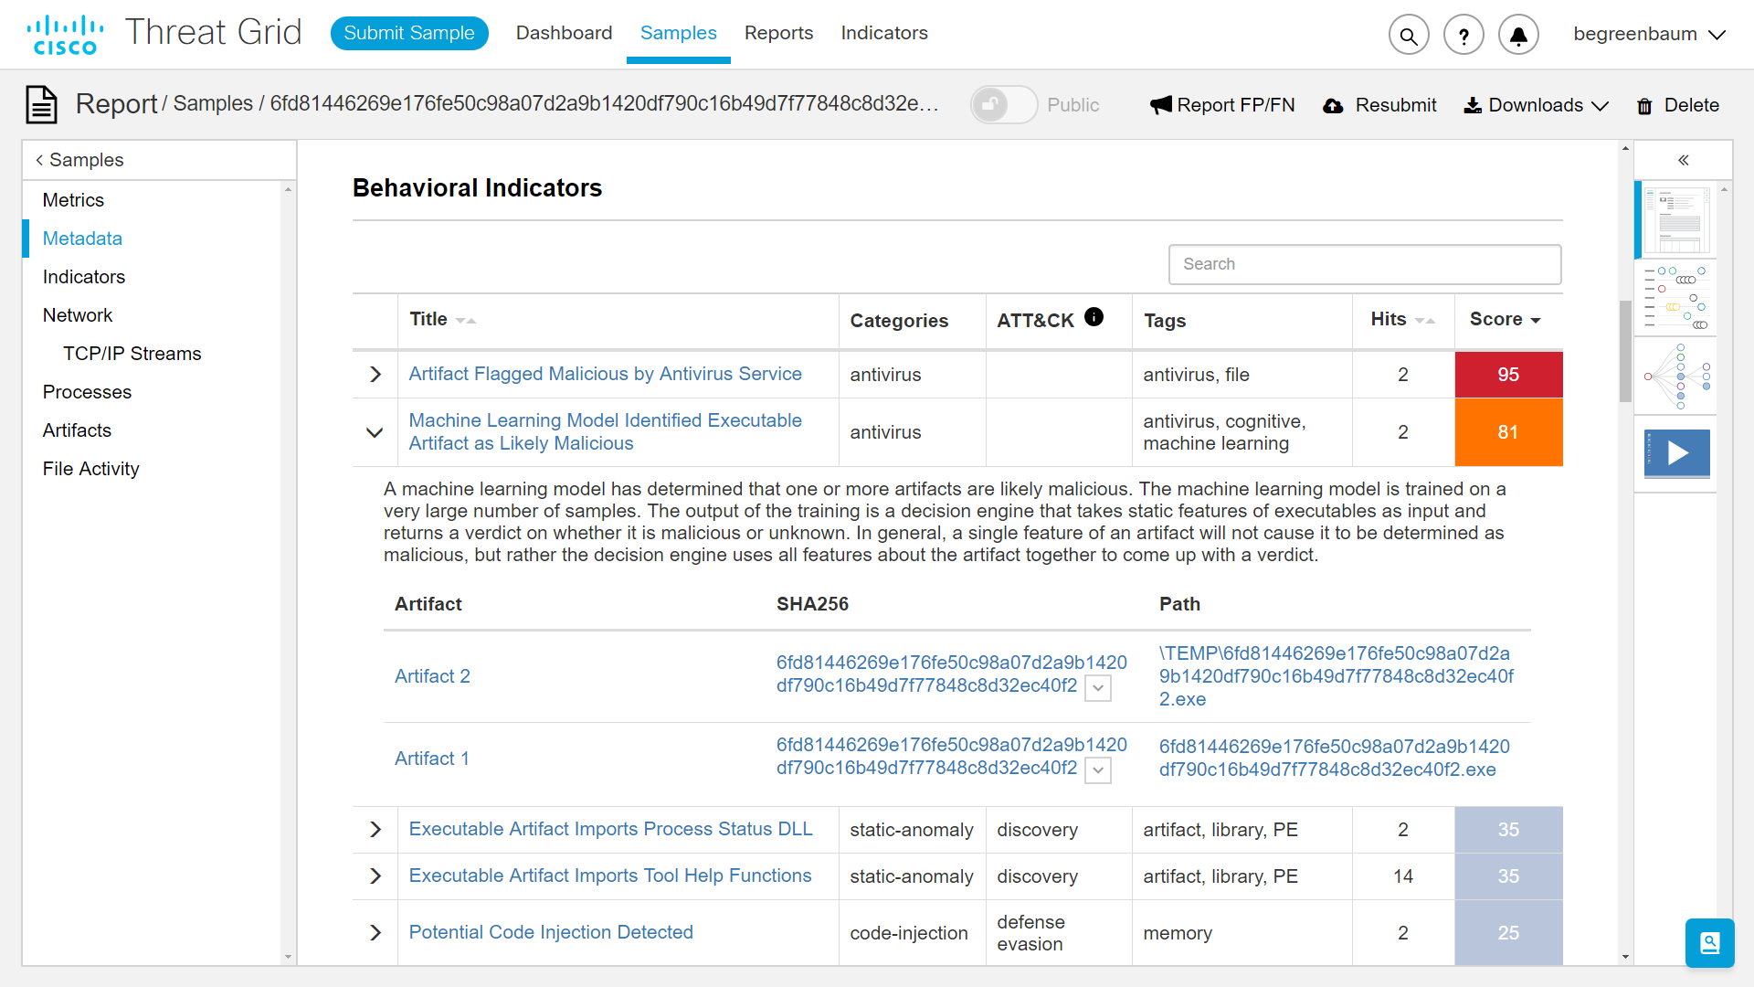This screenshot has height=987, width=1754.
Task: Open the notifications bell icon
Action: pyautogui.click(x=1518, y=36)
